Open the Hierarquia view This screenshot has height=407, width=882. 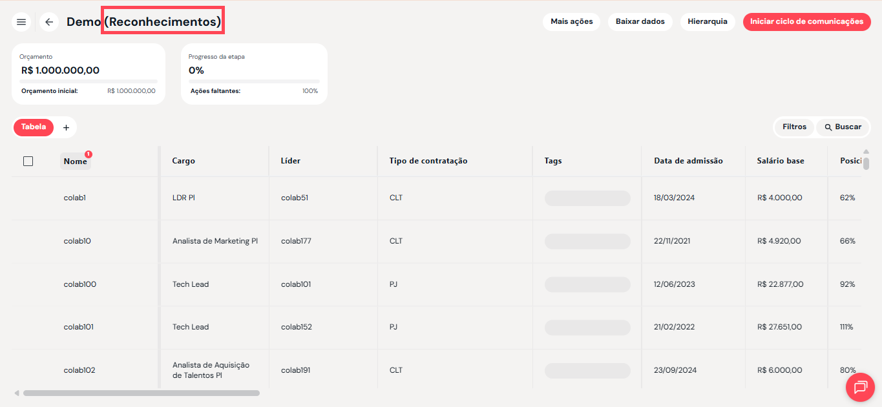coord(707,21)
